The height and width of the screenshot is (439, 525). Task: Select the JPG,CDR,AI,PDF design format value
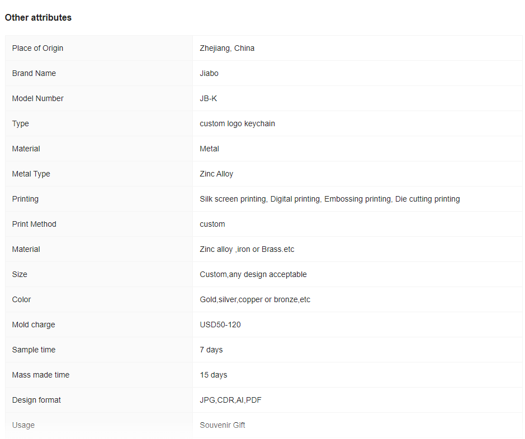(231, 400)
